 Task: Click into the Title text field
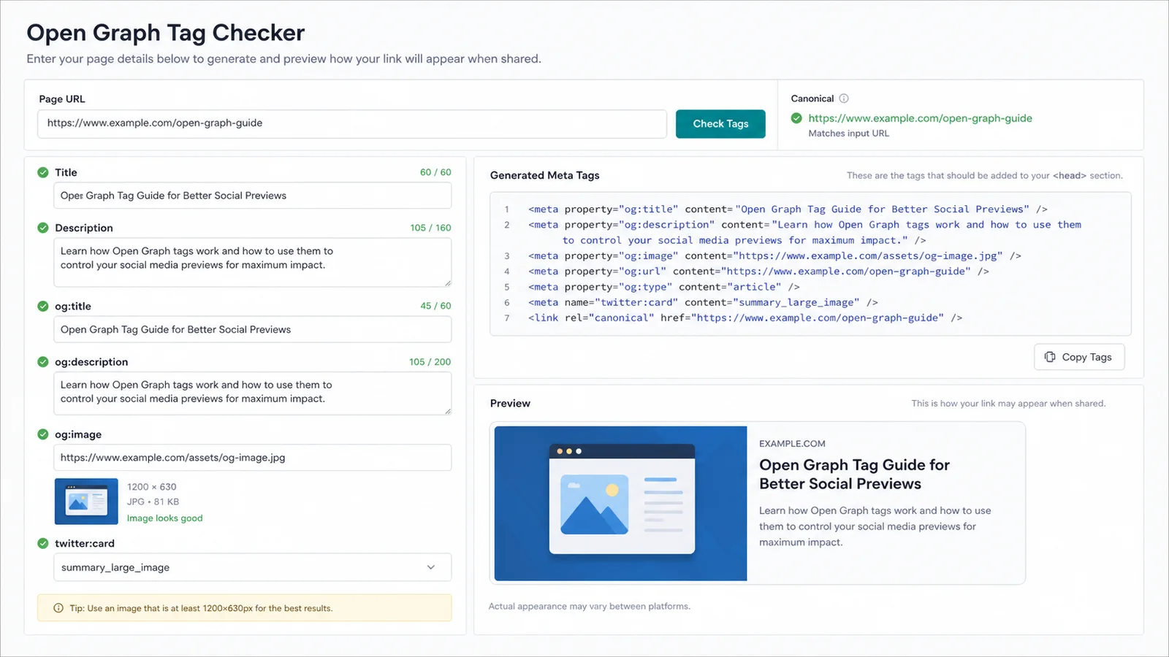pos(252,196)
